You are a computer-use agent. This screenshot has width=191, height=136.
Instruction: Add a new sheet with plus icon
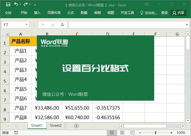(76, 126)
